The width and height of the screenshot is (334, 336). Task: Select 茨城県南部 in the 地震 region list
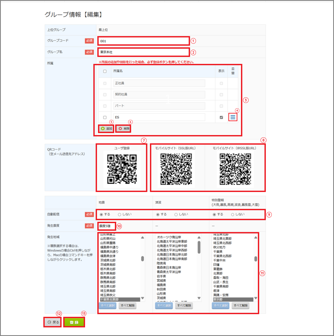pyautogui.click(x=108, y=264)
